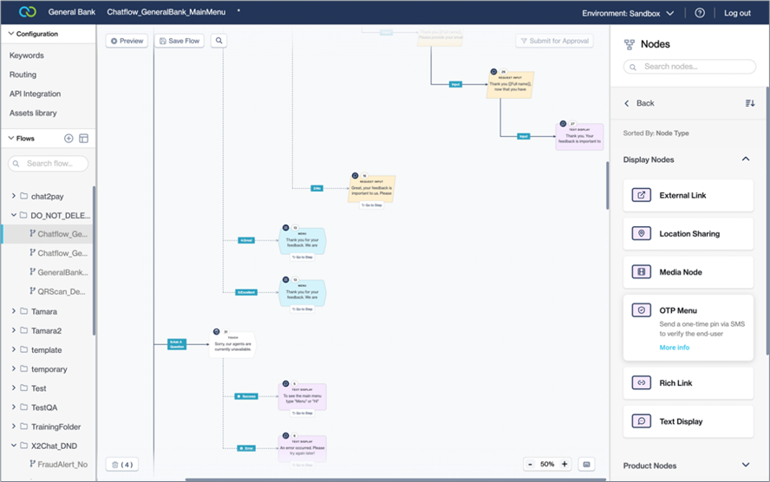Zoom out with the minus icon
770x482 pixels.
530,464
